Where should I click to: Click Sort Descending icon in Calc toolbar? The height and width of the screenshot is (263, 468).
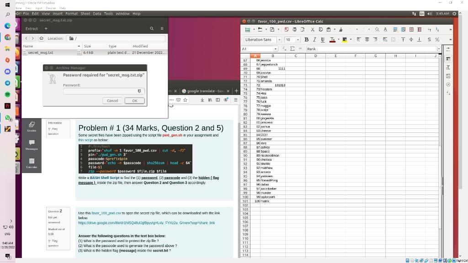[x=437, y=30]
